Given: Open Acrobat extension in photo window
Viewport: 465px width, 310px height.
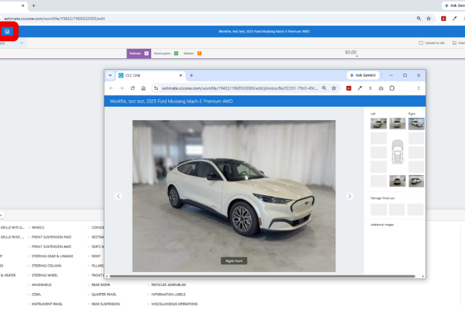Looking at the screenshot, I should coord(349,88).
